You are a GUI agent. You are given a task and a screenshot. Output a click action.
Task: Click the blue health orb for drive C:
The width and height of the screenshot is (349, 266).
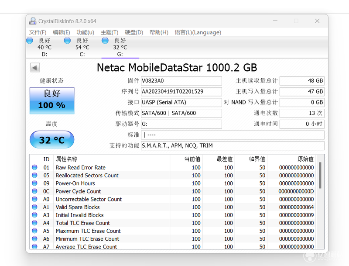click(x=67, y=41)
